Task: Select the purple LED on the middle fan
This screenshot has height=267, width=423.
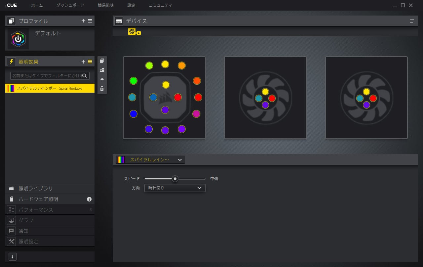Action: click(265, 105)
